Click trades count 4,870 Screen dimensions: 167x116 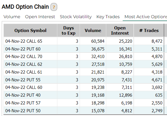point(157,57)
